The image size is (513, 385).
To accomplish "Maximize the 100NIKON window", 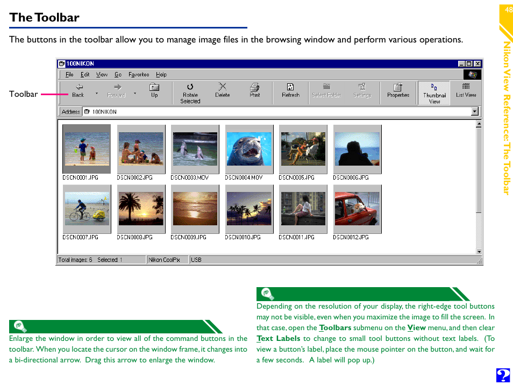I will point(469,63).
